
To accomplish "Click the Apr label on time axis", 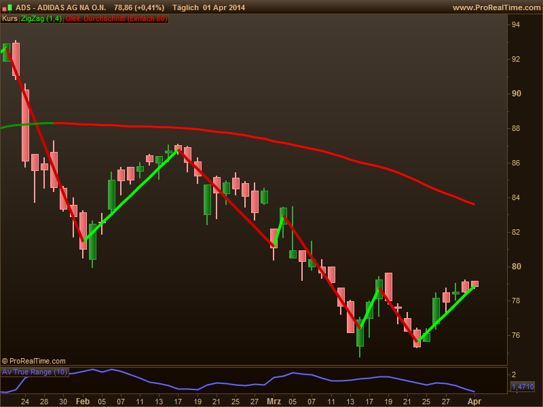I will 474,402.
